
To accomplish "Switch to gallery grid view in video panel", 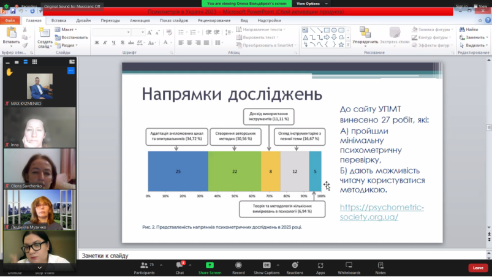I will pyautogui.click(x=34, y=62).
